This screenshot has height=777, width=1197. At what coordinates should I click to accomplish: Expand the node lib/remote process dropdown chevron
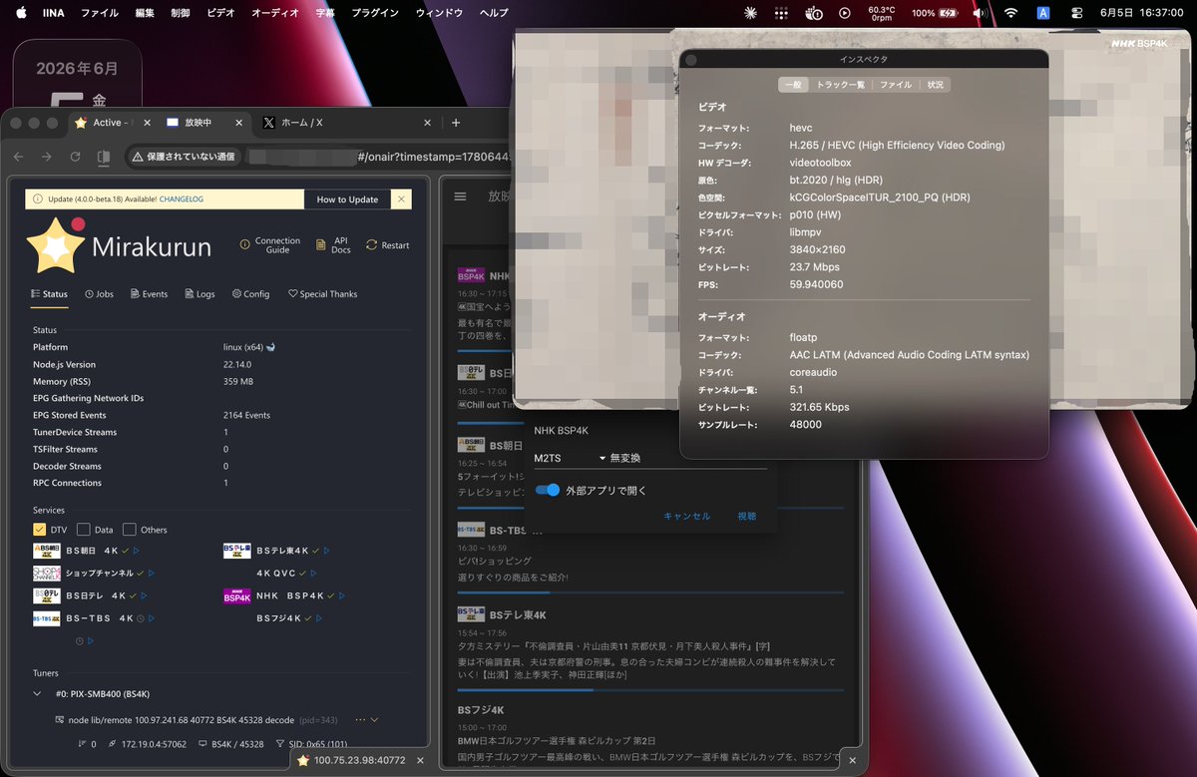click(x=375, y=719)
